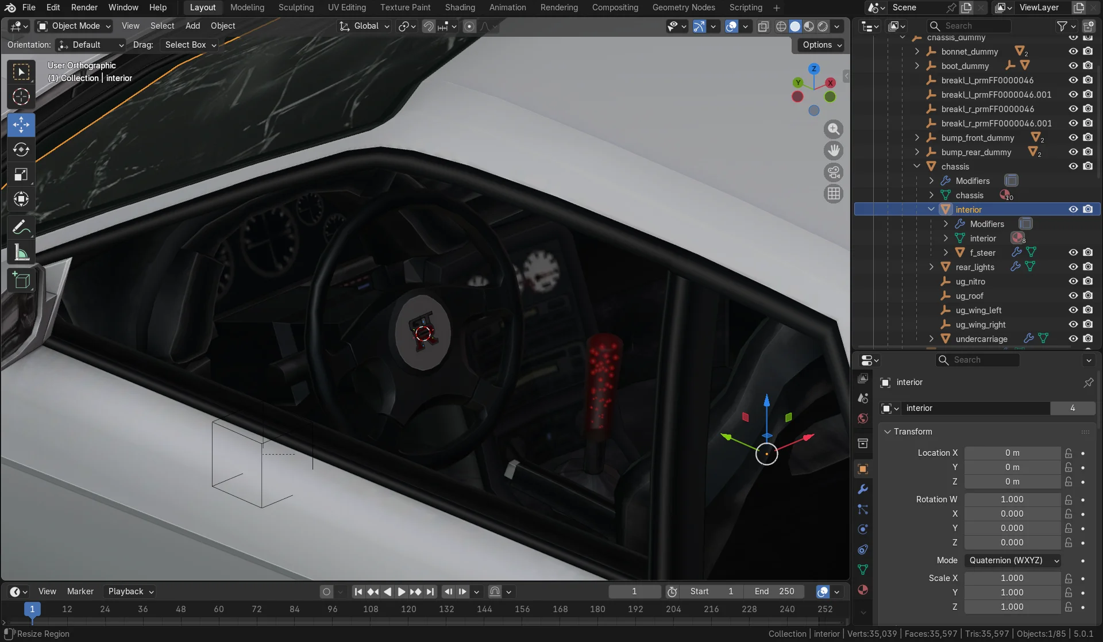Open the Render menu
This screenshot has width=1103, height=642.
pyautogui.click(x=84, y=7)
